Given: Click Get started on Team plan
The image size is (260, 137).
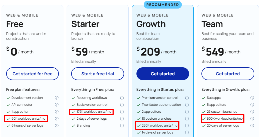Looking at the screenshot, I should pyautogui.click(x=228, y=74).
